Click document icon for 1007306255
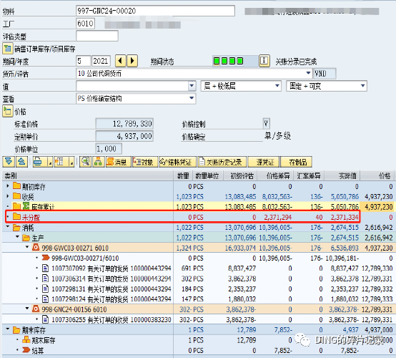This screenshot has width=396, height=358. [x=45, y=319]
